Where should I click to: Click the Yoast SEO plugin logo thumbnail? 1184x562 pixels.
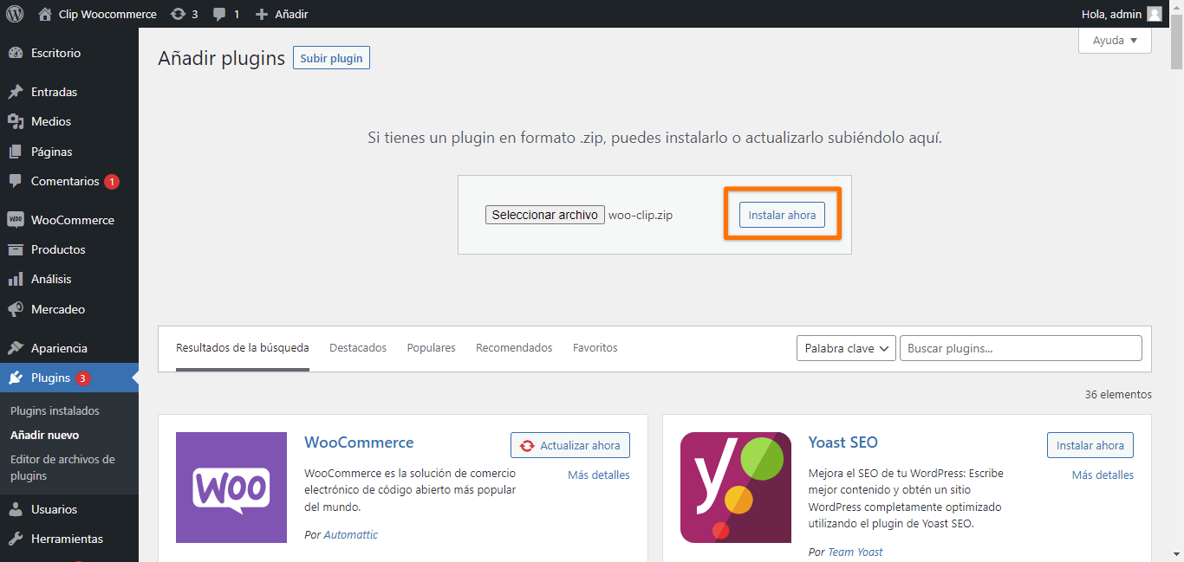(x=736, y=488)
